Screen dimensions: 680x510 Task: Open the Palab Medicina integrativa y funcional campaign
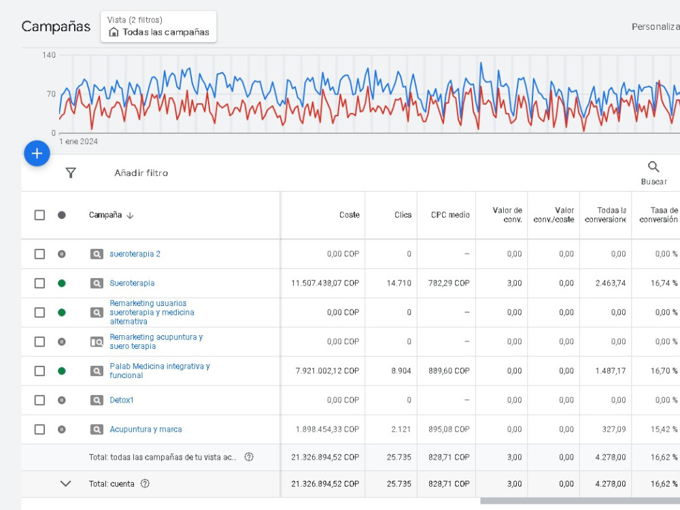tap(160, 371)
